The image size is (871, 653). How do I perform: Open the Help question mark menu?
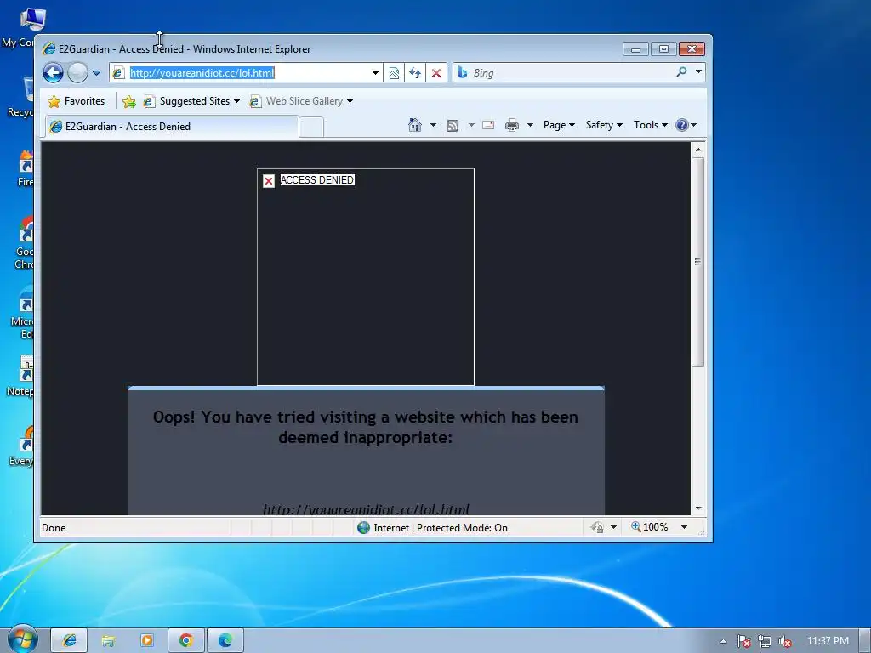[686, 125]
